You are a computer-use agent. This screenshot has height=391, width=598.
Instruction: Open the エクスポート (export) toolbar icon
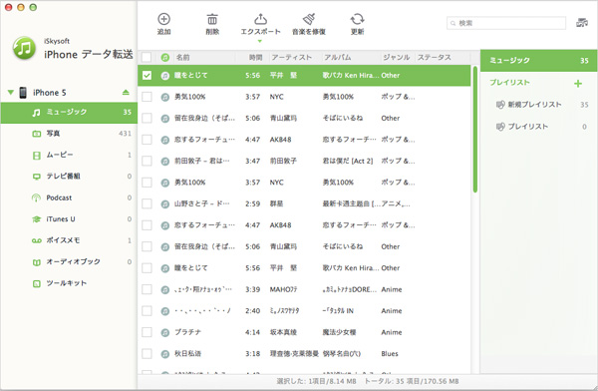click(260, 19)
